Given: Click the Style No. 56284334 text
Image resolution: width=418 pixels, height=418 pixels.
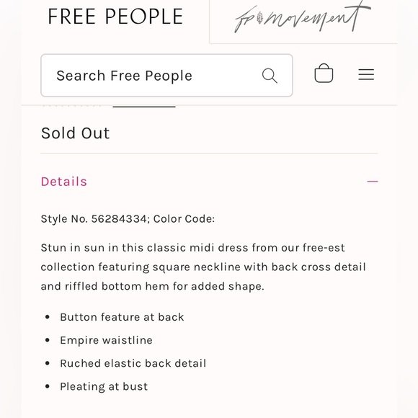Looking at the screenshot, I should coord(94,219).
